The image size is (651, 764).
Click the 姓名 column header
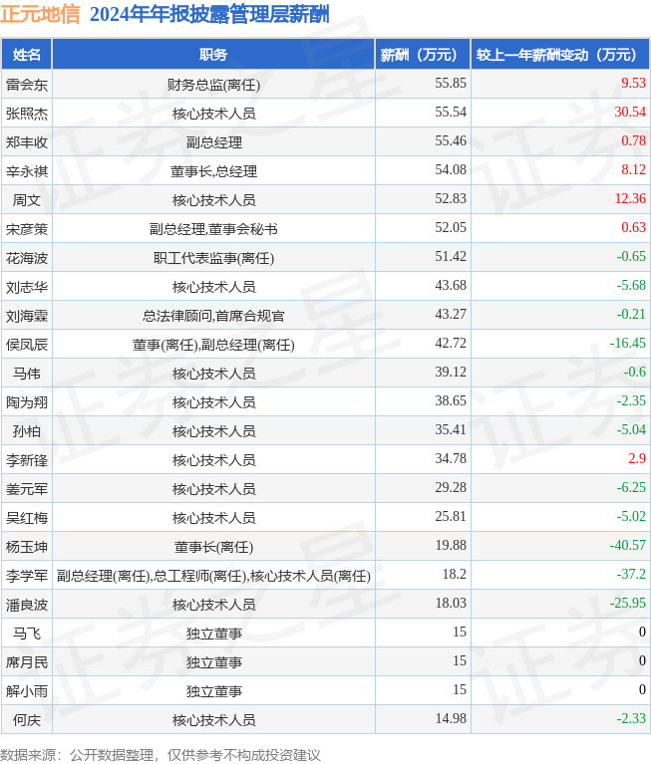26,55
